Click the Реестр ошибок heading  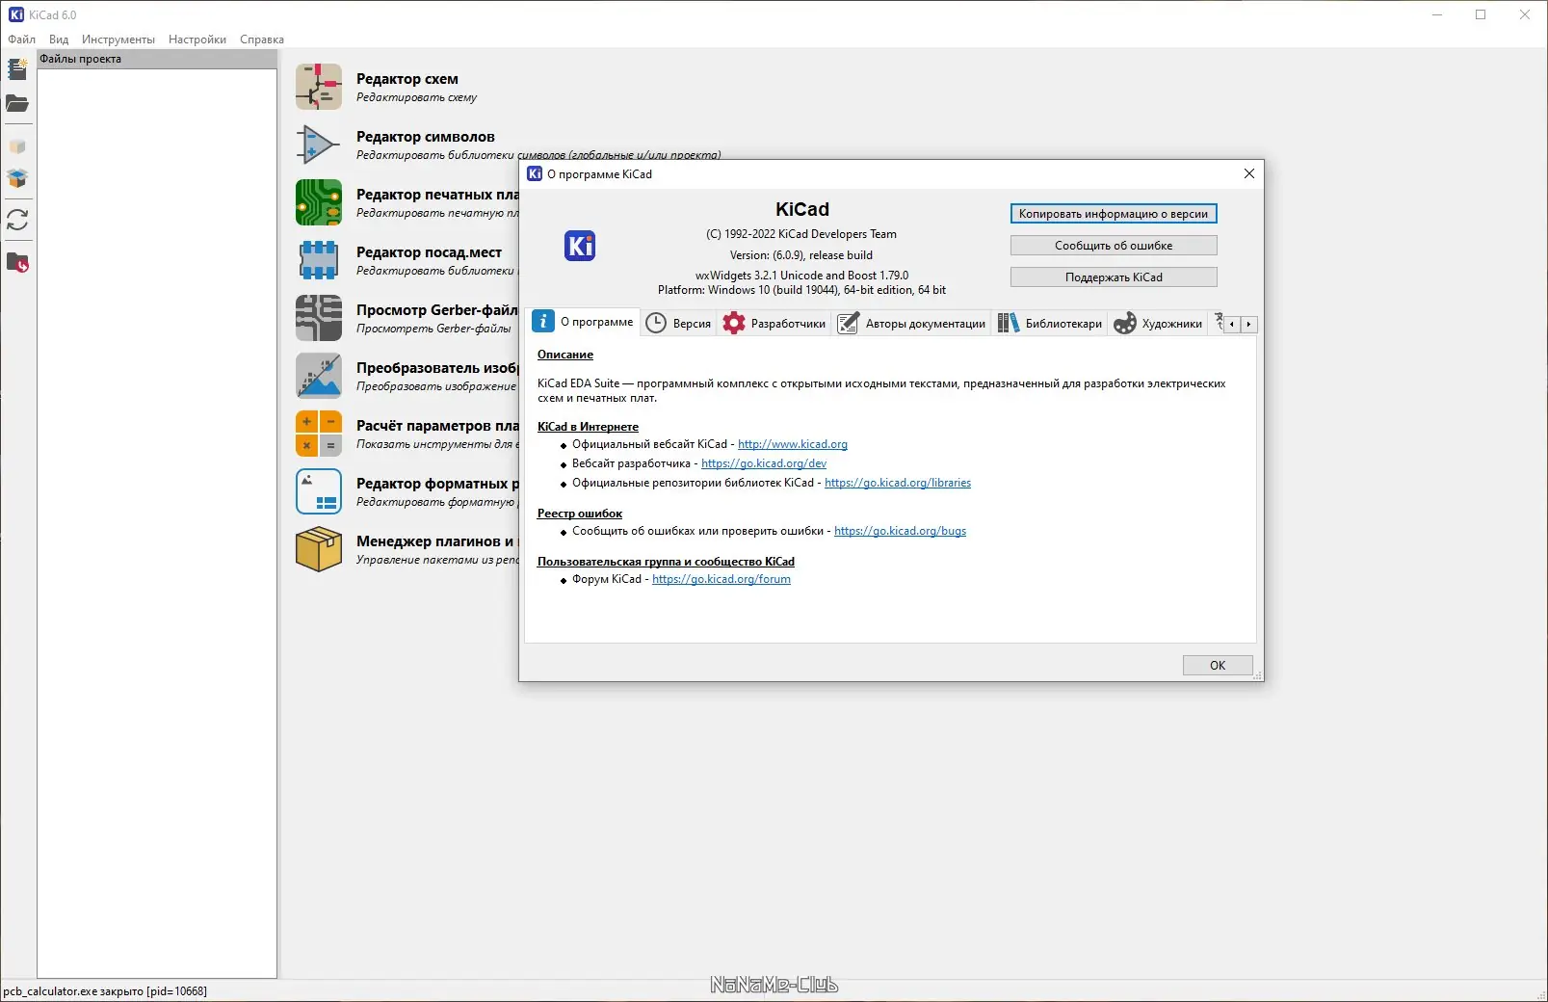click(x=580, y=514)
